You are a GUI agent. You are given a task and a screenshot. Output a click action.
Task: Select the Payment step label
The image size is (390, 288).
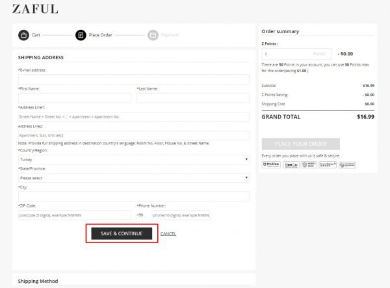pyautogui.click(x=170, y=35)
